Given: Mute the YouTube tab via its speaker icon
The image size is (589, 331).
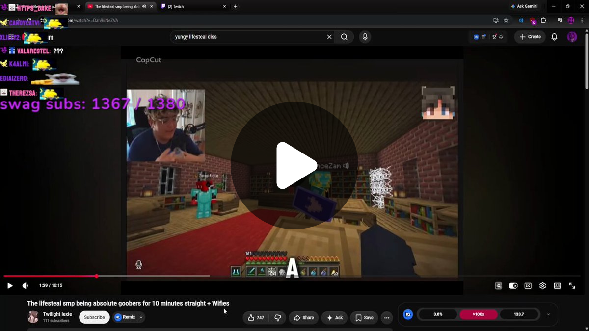Looking at the screenshot, I should pos(144,6).
